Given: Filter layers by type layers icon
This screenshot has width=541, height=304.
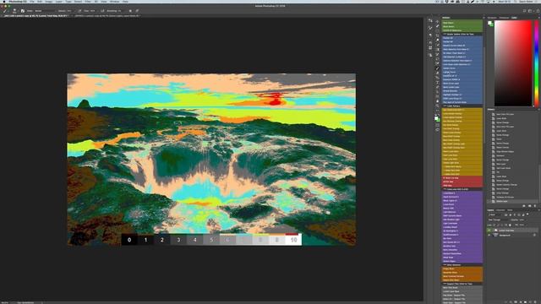Looking at the screenshot, I should click(x=515, y=215).
